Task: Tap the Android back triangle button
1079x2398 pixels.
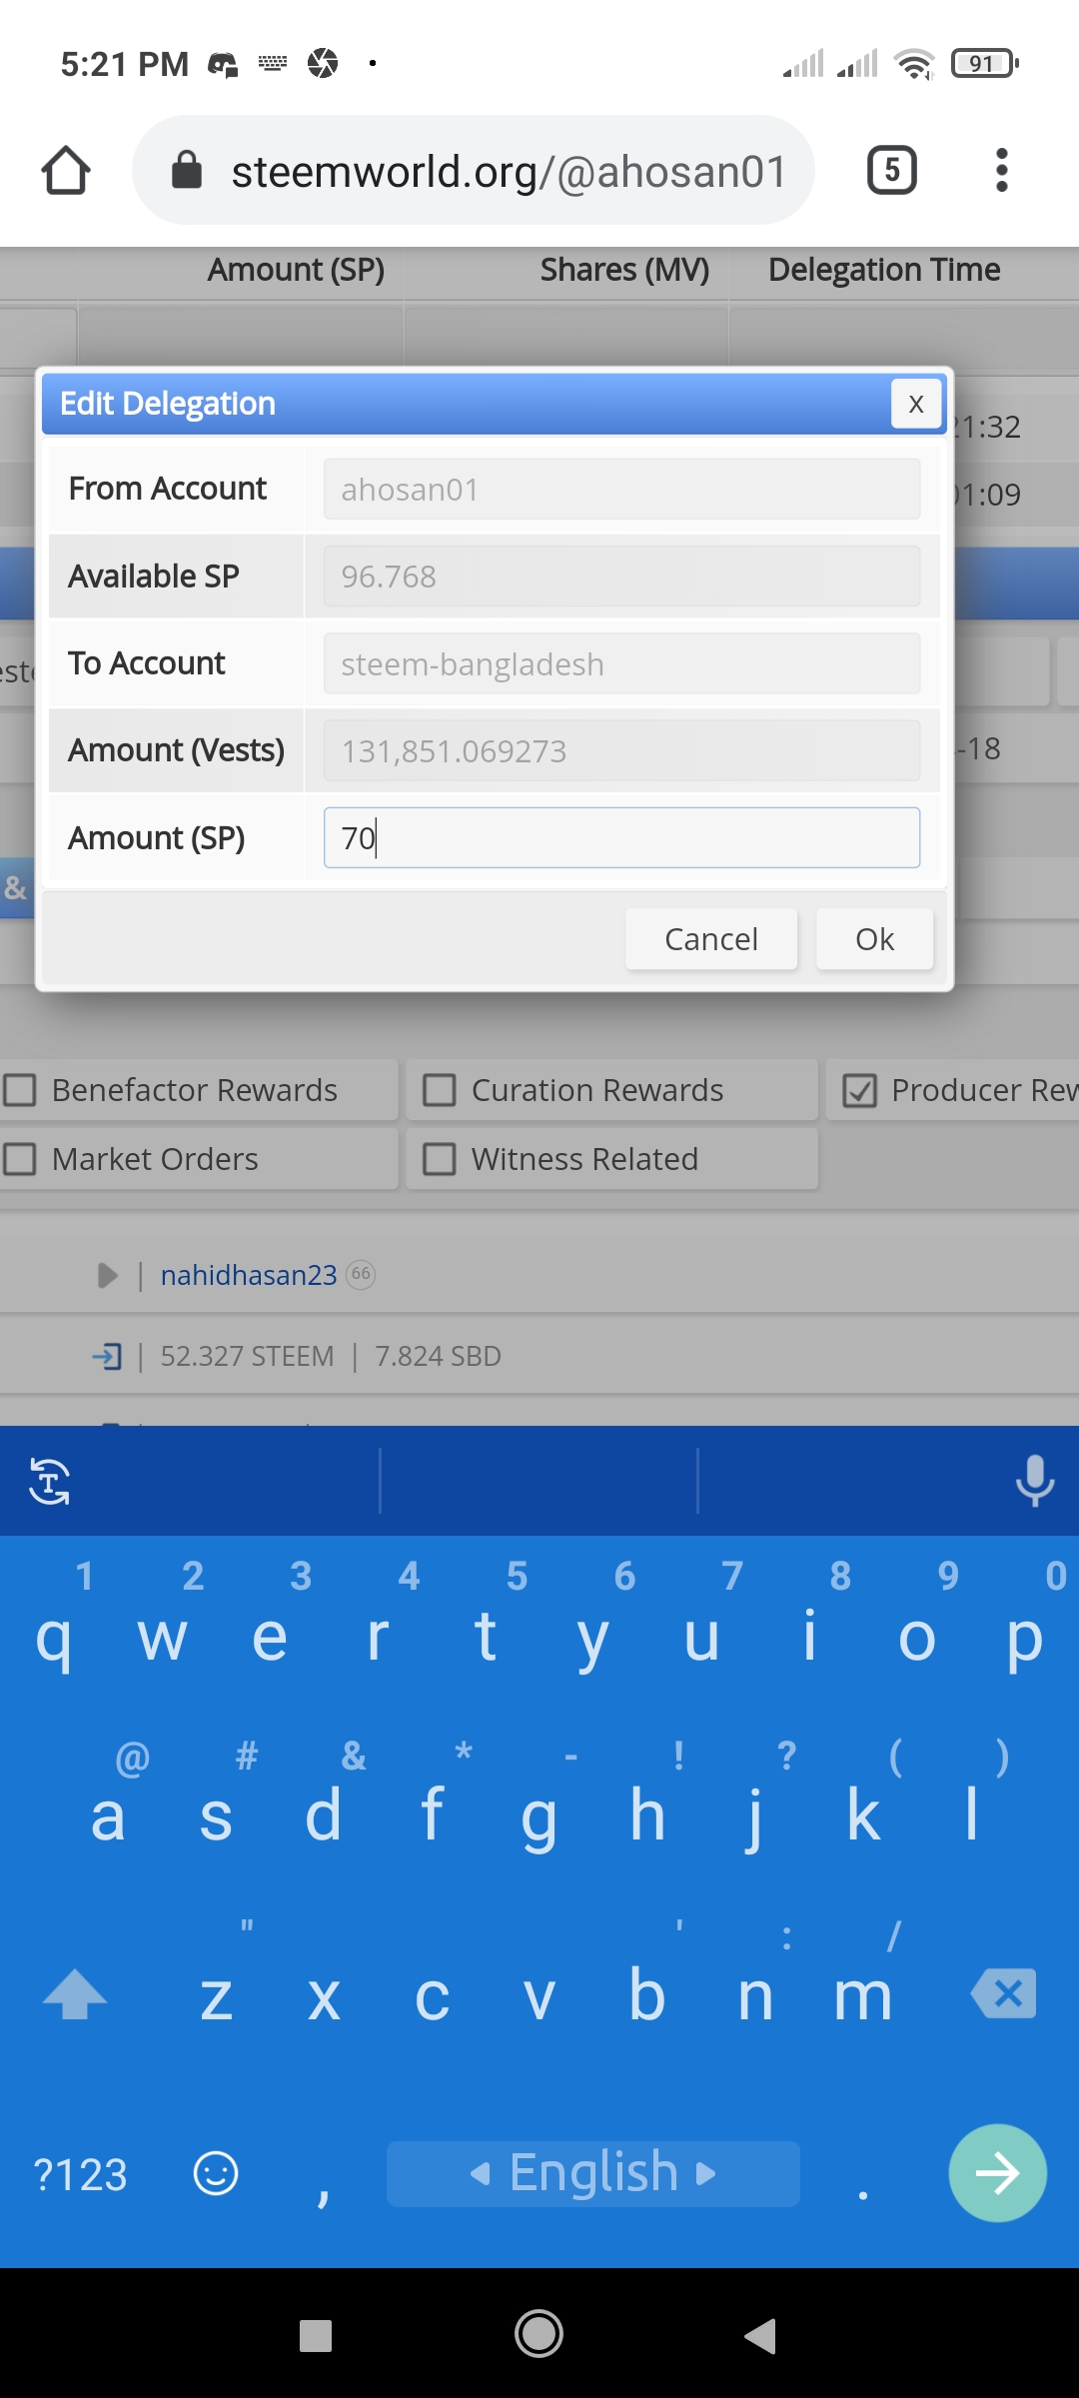Action: click(x=761, y=2336)
